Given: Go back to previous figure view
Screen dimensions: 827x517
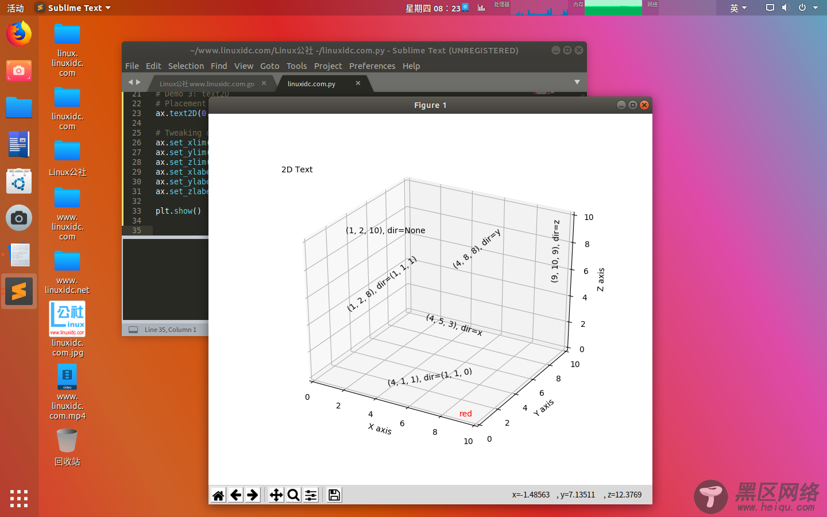Looking at the screenshot, I should pyautogui.click(x=236, y=495).
